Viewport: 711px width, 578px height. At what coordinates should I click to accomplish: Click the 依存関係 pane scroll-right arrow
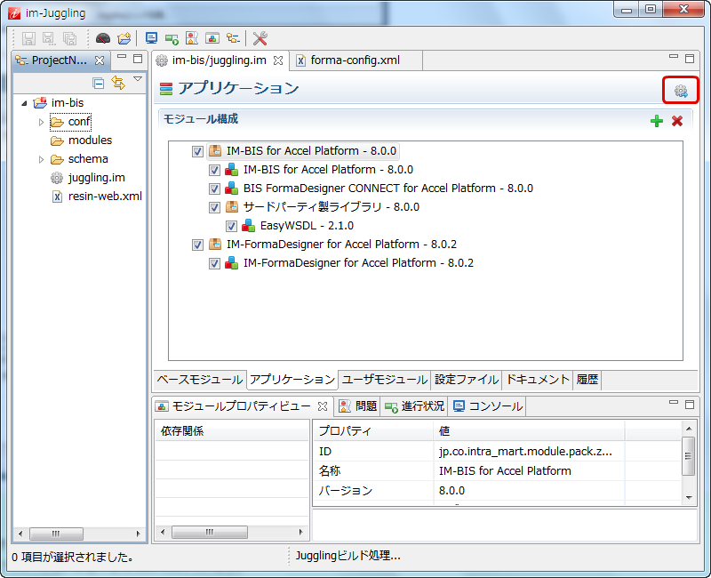[300, 532]
